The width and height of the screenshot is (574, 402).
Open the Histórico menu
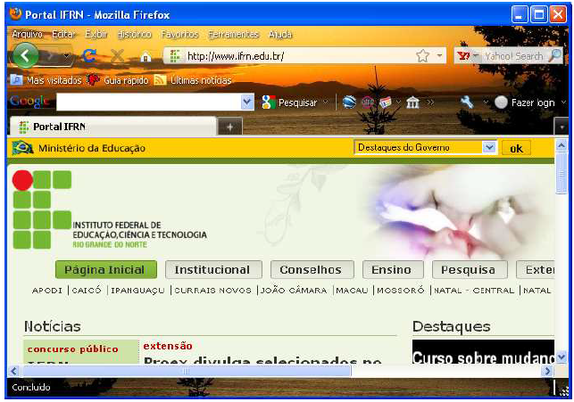(134, 34)
